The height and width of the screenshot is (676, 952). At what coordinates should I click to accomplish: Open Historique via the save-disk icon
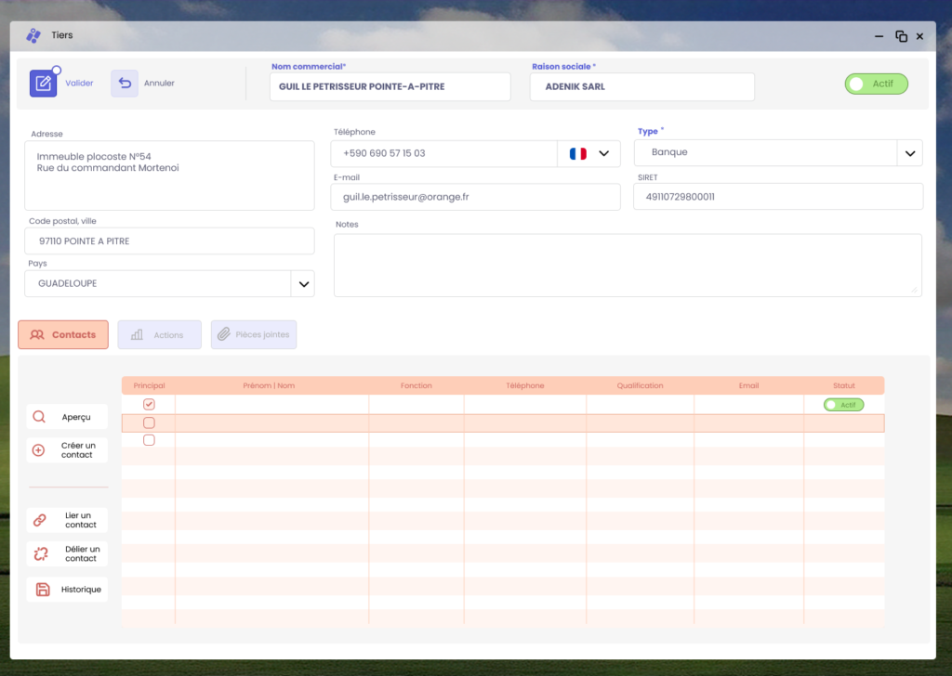tap(42, 590)
